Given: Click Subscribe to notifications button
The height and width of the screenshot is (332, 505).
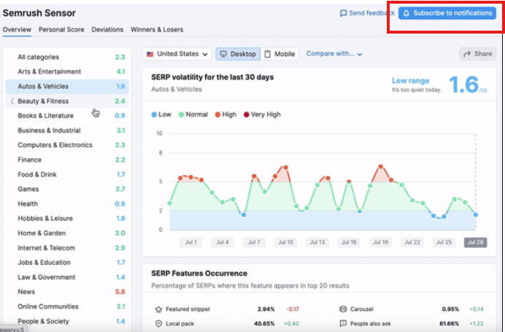Looking at the screenshot, I should 448,13.
